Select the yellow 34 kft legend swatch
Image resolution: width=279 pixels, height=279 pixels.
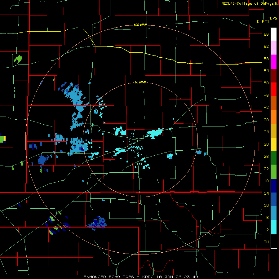274,144
